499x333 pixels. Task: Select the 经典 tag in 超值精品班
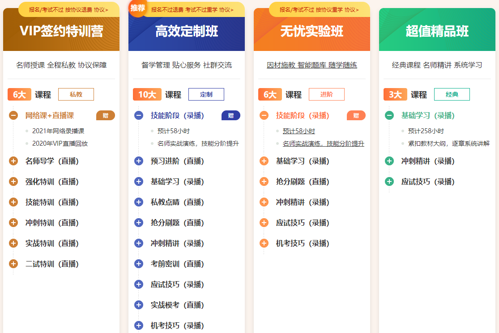tap(452, 95)
